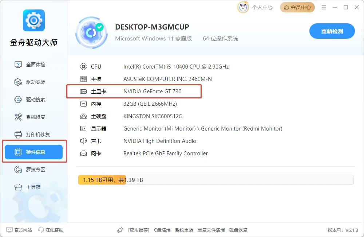Click the 主硬盘 disk icon
The width and height of the screenshot is (364, 237).
point(83,116)
